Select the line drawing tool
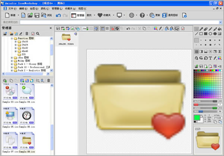Screen dimensions: 224x156 click(x=196, y=34)
